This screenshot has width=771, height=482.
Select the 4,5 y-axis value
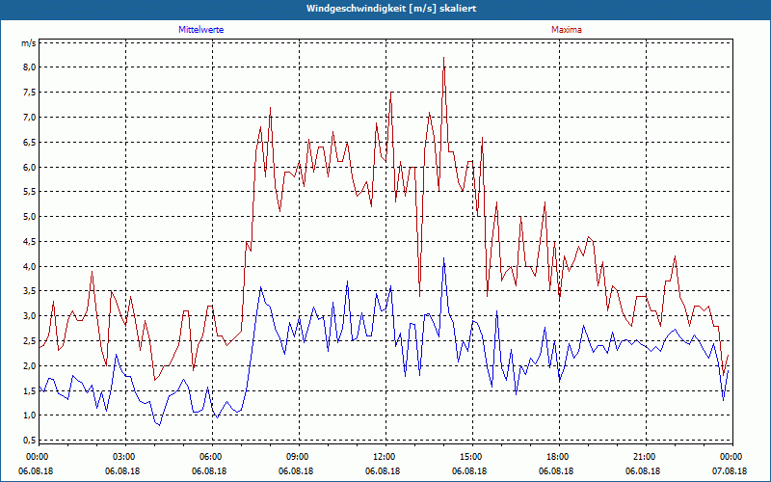pyautogui.click(x=31, y=242)
